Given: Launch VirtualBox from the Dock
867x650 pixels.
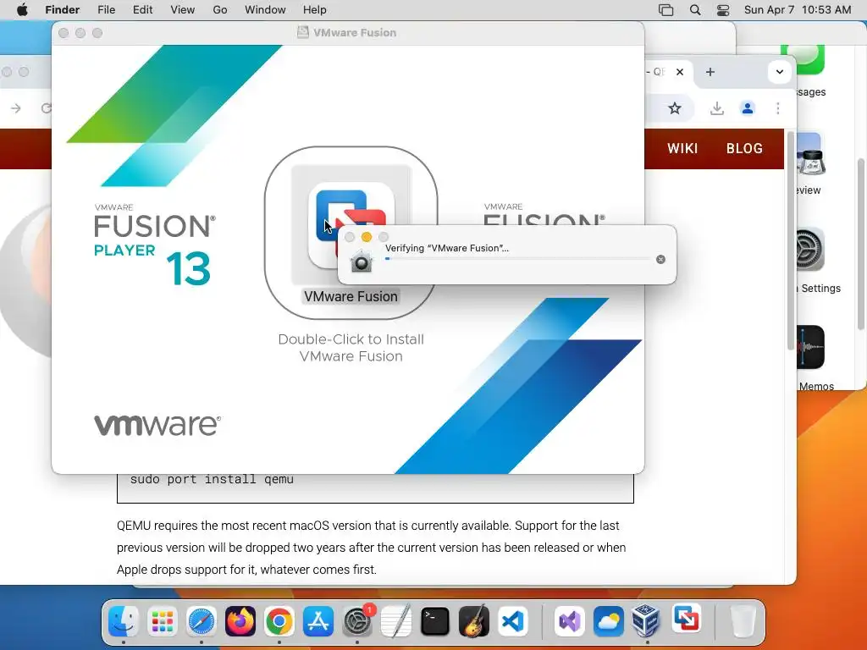Looking at the screenshot, I should 645,620.
